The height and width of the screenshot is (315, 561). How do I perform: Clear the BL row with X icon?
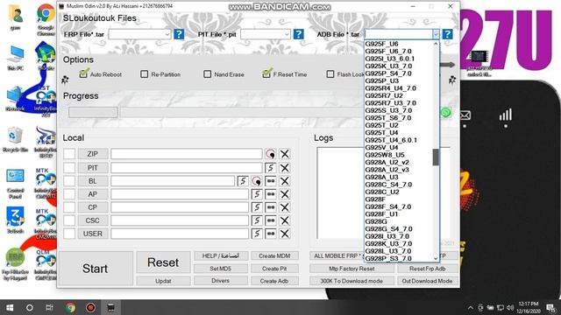pos(284,181)
